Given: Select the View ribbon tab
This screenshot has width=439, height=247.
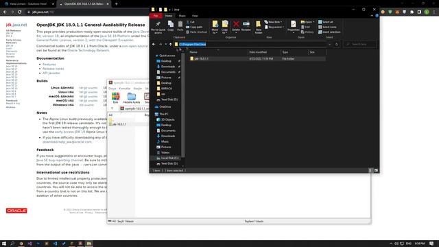Looking at the screenshot, I should coord(195,16).
